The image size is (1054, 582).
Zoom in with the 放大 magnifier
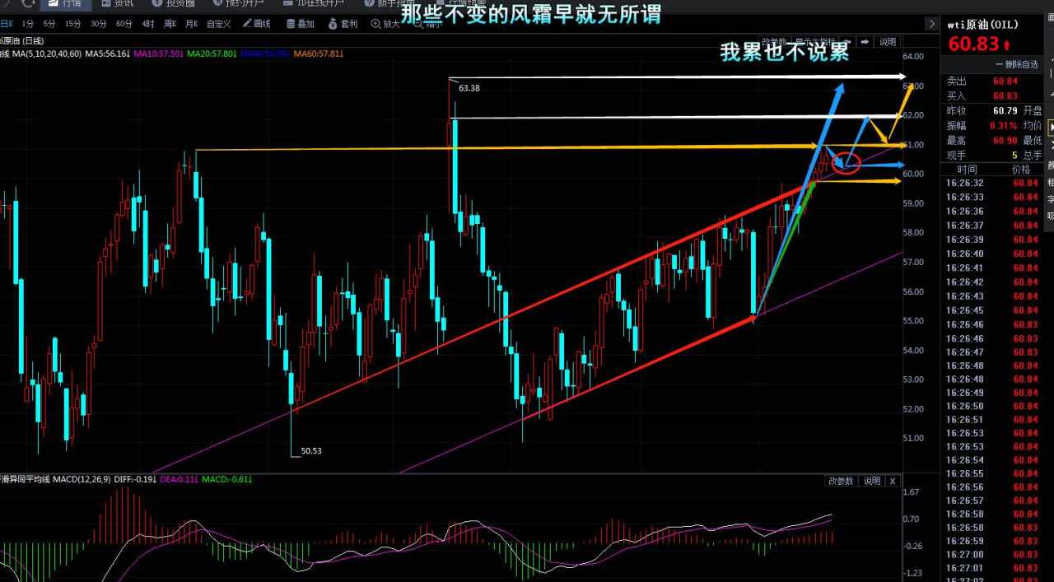[x=385, y=24]
